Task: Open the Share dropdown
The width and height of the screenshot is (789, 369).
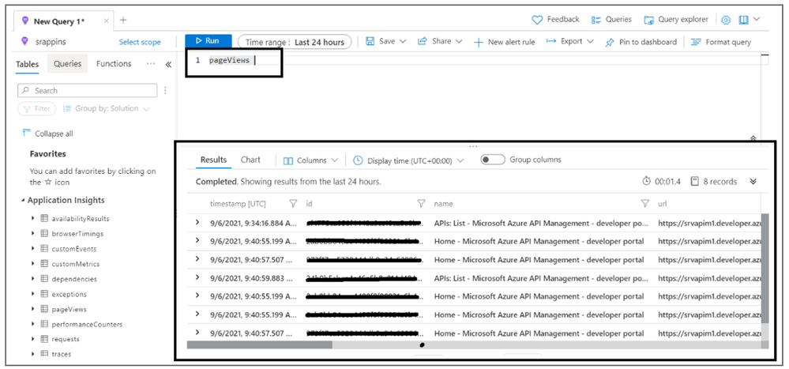Action: 440,42
